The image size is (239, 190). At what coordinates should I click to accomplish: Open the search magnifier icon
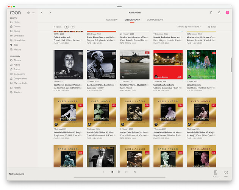pyautogui.click(x=219, y=13)
